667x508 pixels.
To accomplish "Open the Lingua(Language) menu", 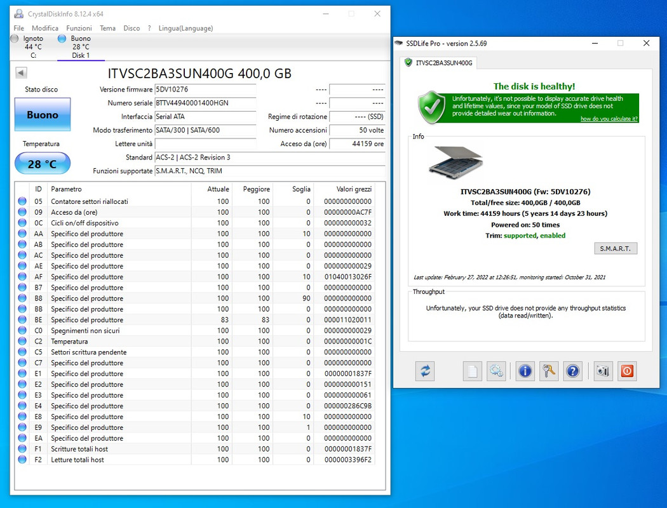I will tap(185, 28).
